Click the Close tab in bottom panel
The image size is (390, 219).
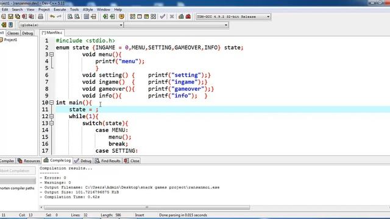point(132,161)
